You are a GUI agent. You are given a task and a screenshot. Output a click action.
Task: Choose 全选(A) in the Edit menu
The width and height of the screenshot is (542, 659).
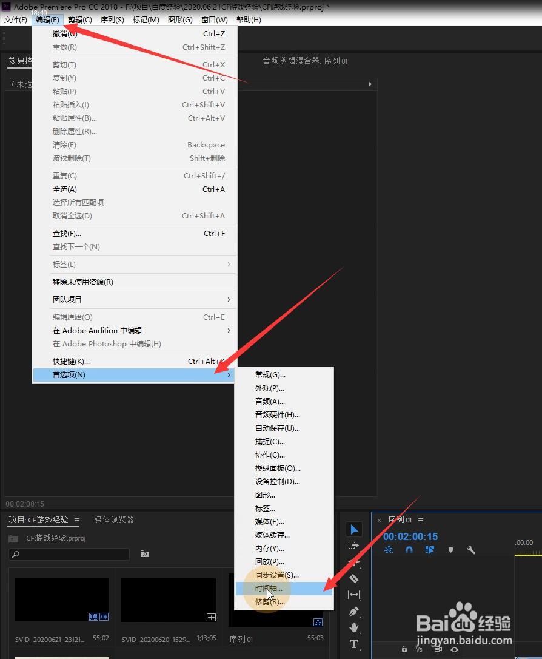[135, 189]
